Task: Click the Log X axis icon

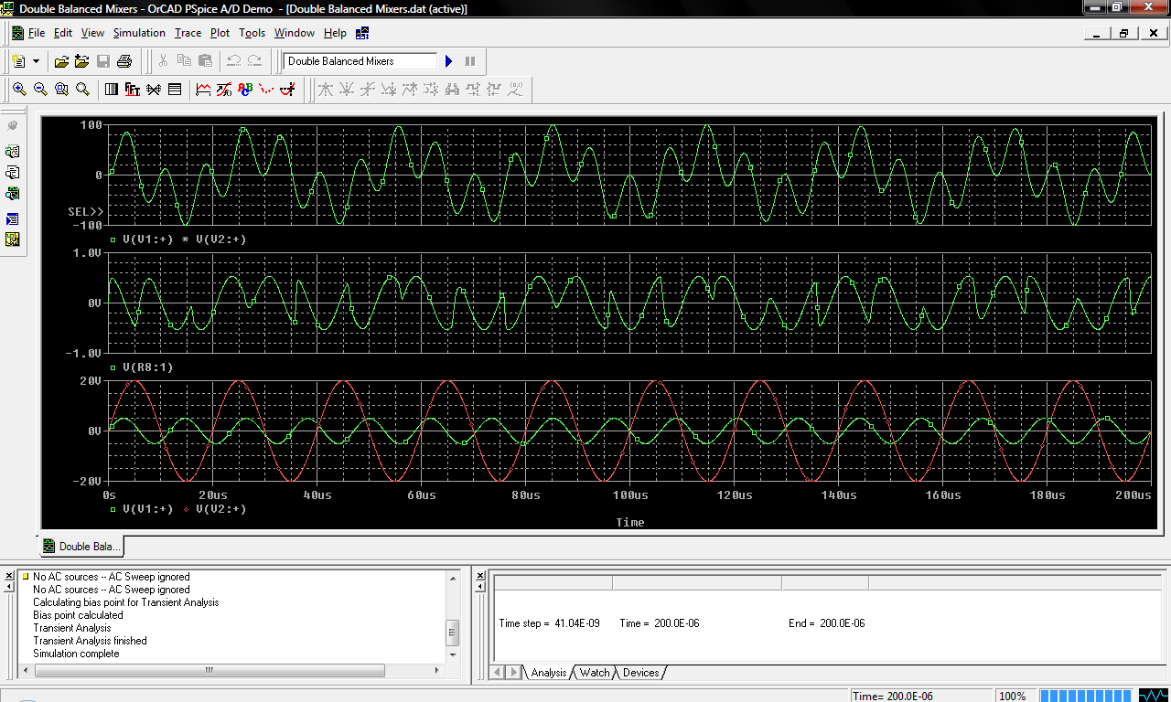Action: (112, 90)
